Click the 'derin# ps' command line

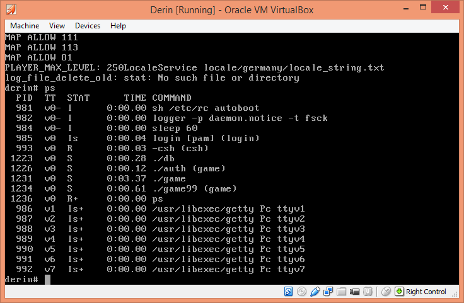pyautogui.click(x=30, y=88)
